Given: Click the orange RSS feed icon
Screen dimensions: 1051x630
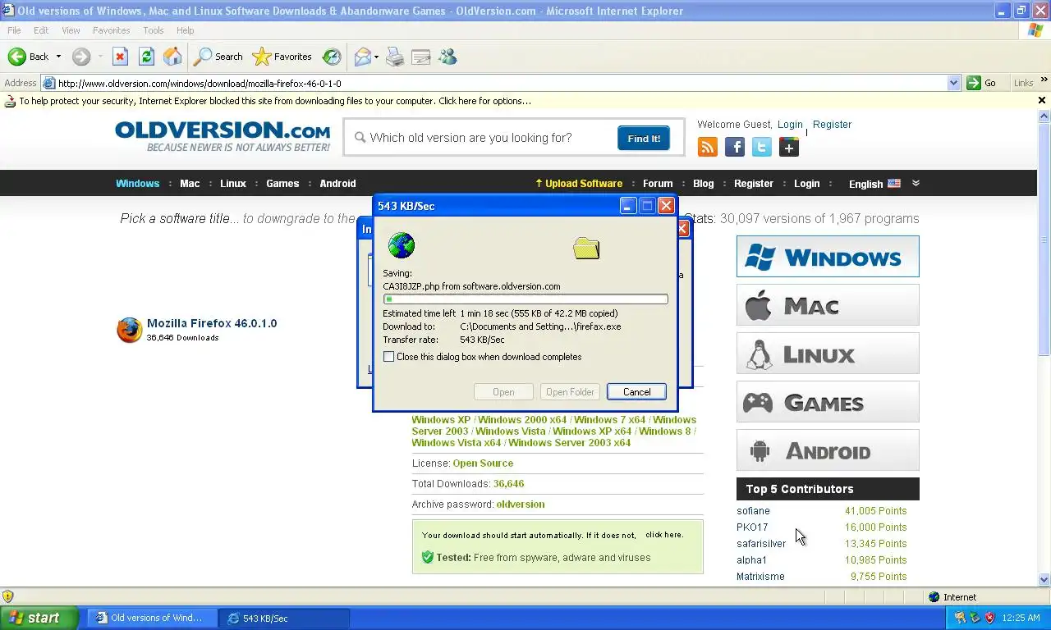Looking at the screenshot, I should pos(708,147).
